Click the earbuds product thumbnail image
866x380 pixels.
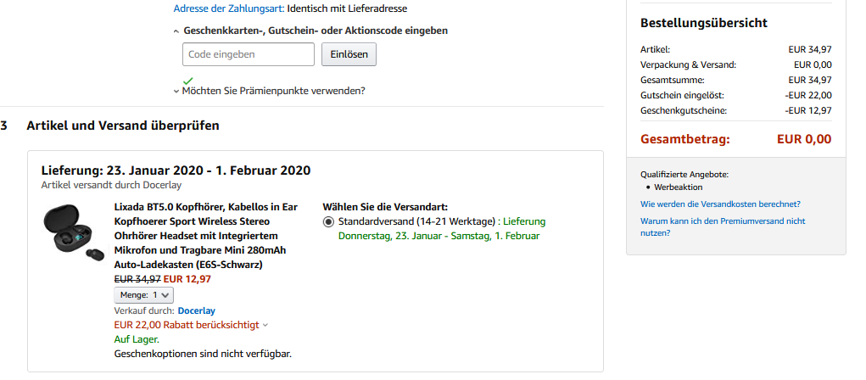tap(73, 235)
